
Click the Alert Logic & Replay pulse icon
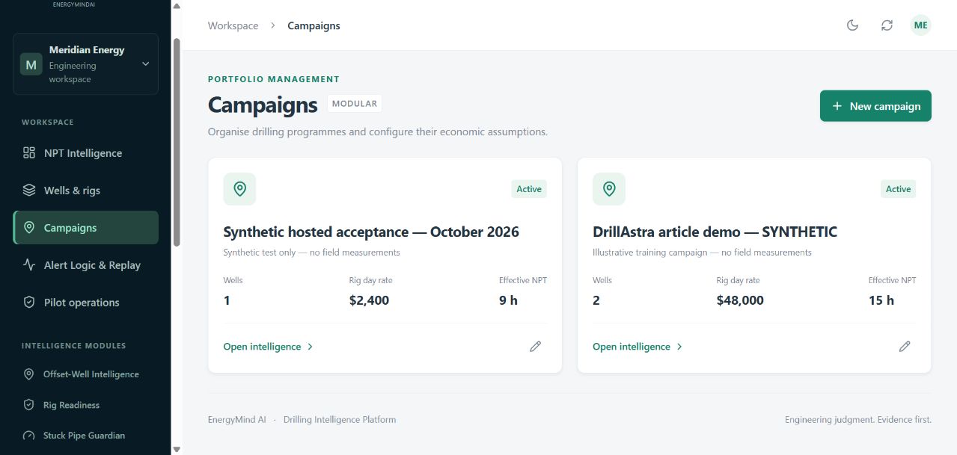29,265
